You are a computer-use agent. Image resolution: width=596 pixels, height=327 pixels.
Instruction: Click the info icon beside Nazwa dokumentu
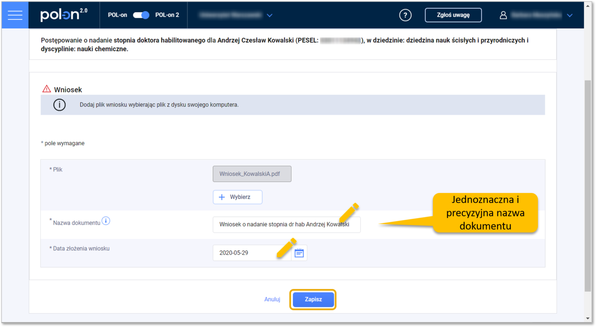click(106, 221)
